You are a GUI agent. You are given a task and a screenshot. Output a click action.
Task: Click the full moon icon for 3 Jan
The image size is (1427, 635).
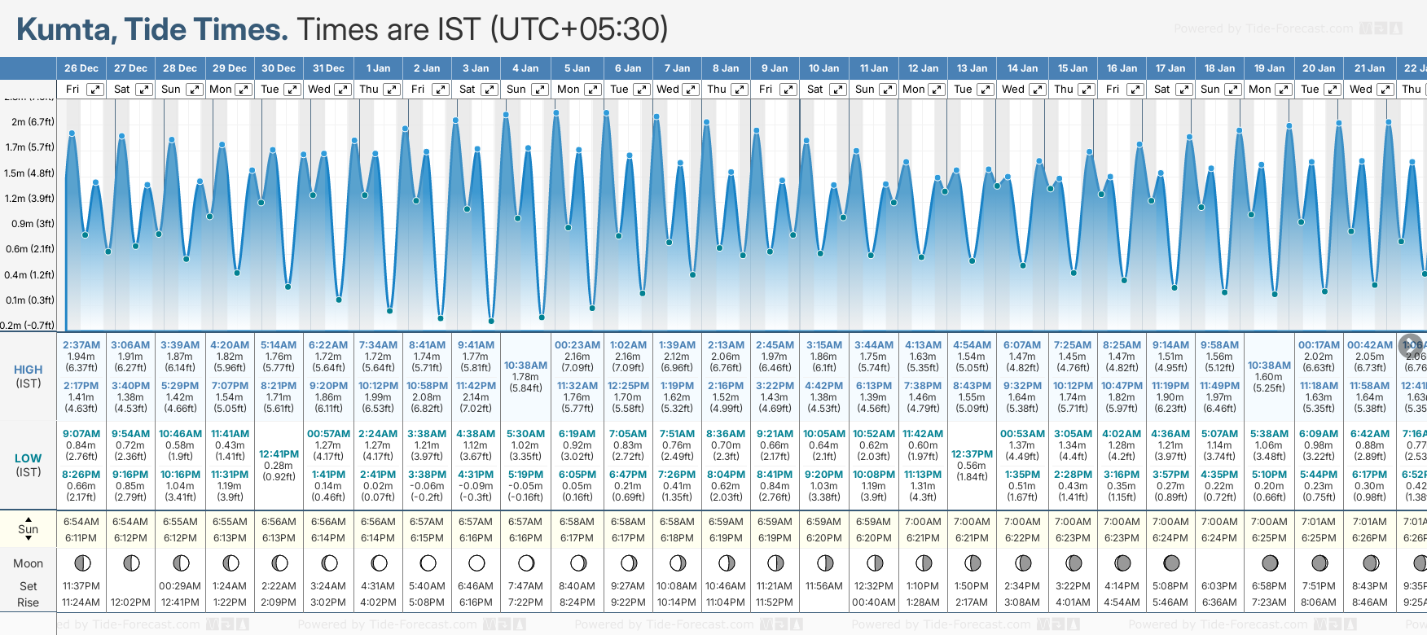476,563
